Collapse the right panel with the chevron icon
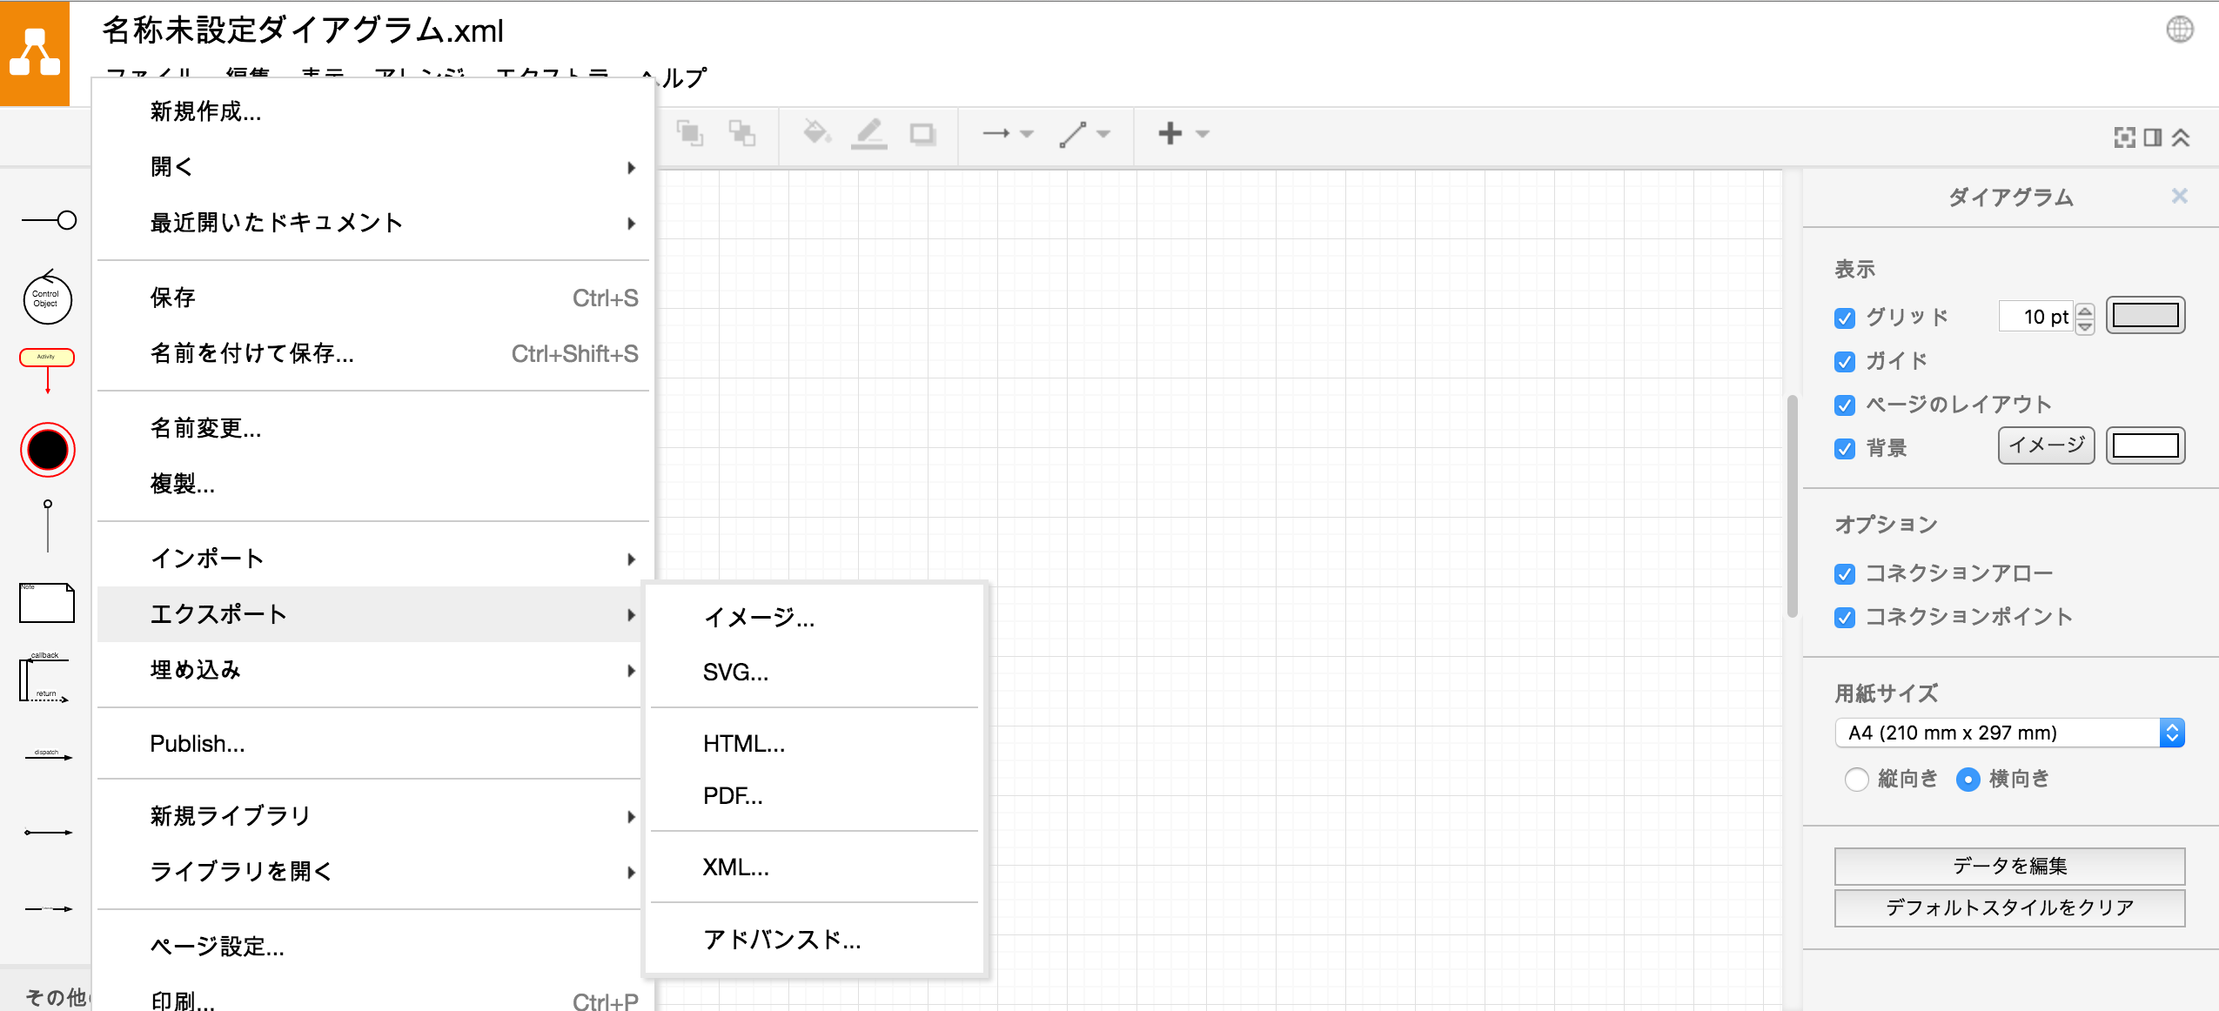Viewport: 2219px width, 1011px height. click(x=2181, y=138)
